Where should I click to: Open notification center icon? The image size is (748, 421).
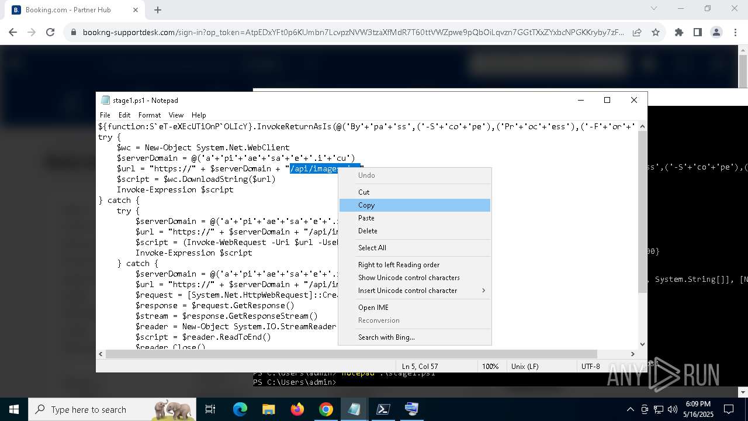click(x=729, y=409)
